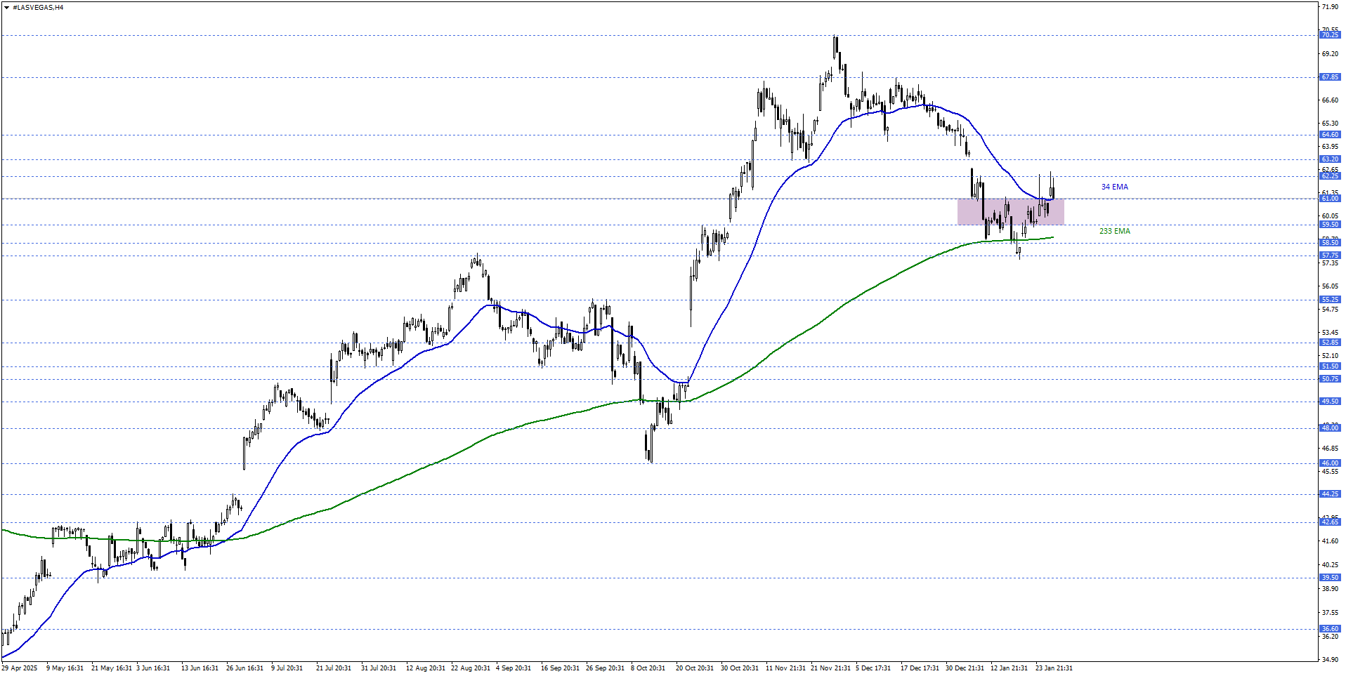
Task: Select the 44.25 price level tag
Action: 1329,494
